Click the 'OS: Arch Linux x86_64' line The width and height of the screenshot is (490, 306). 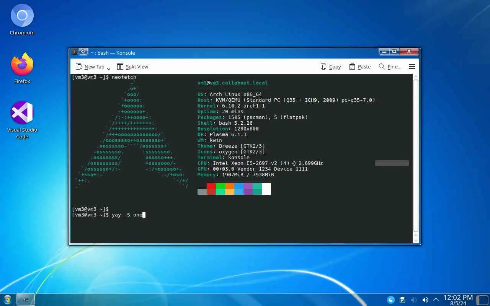point(230,94)
